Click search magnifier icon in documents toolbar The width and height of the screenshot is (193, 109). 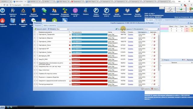[x=158, y=29]
